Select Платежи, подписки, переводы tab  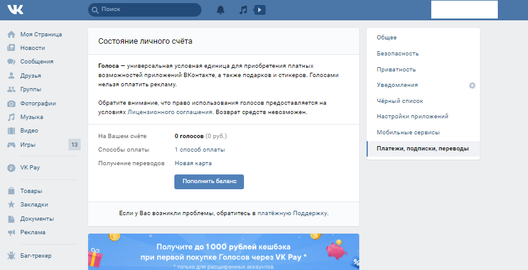click(423, 149)
